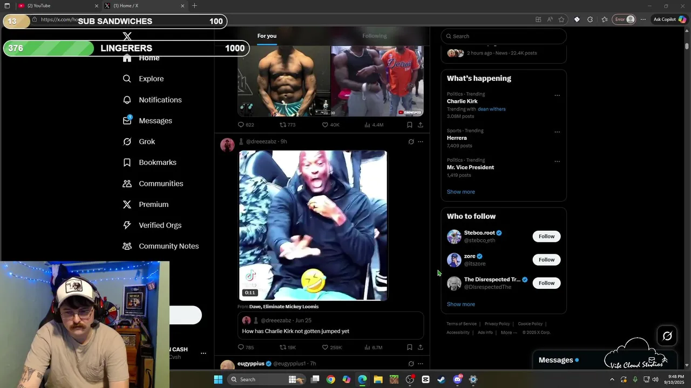Open Chrome from the taskbar

point(330,379)
